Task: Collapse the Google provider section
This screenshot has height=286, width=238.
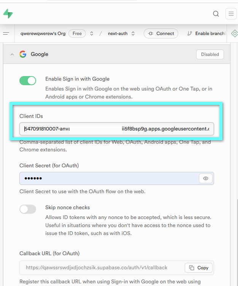Action: [x=12, y=54]
